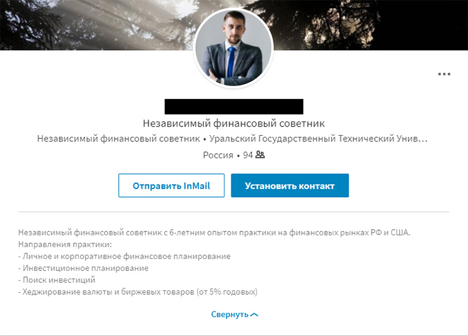Open the three-dots more actions menu
Viewport: 468px width, 336px height.
coord(444,74)
